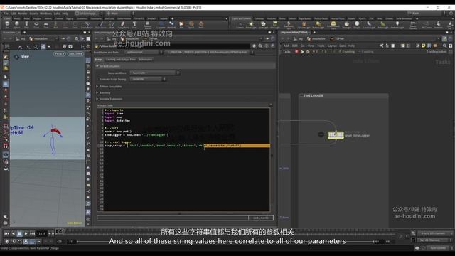This screenshot has height=256, width=455.
Task: Click the network editor tools wrench icon
Action: (x=381, y=46)
